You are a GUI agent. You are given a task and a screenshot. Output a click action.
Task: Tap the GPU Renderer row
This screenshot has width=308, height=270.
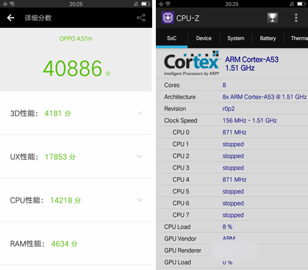click(232, 250)
